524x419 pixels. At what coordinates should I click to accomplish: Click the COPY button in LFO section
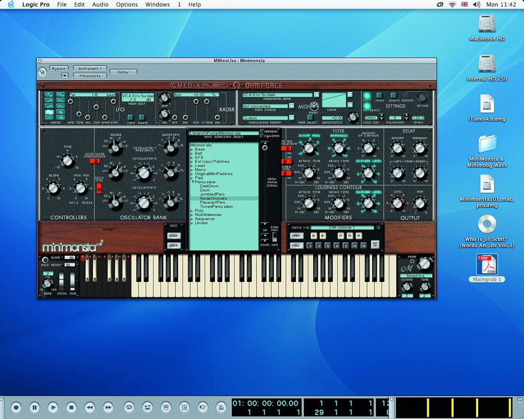(131, 117)
